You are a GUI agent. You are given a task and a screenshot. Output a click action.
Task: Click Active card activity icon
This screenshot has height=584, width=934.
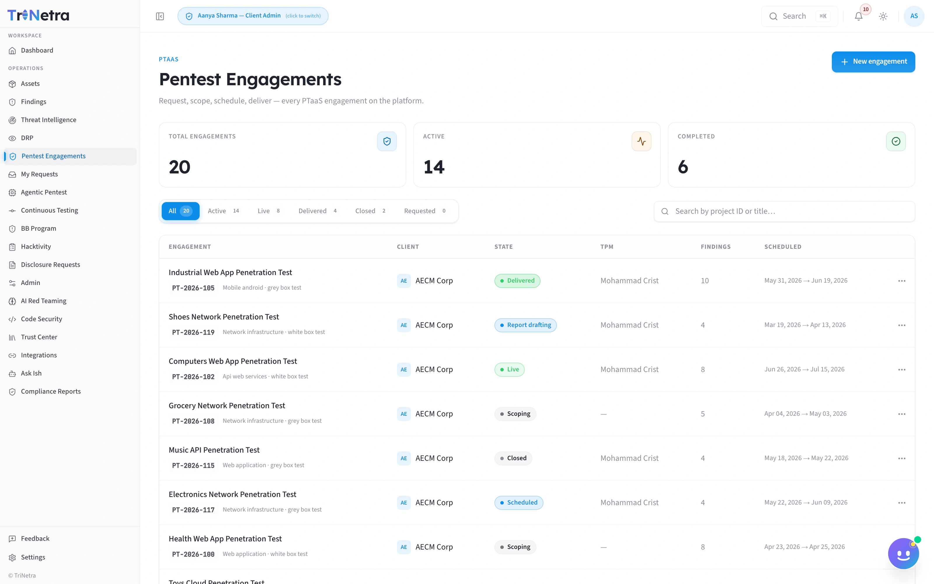coord(641,141)
